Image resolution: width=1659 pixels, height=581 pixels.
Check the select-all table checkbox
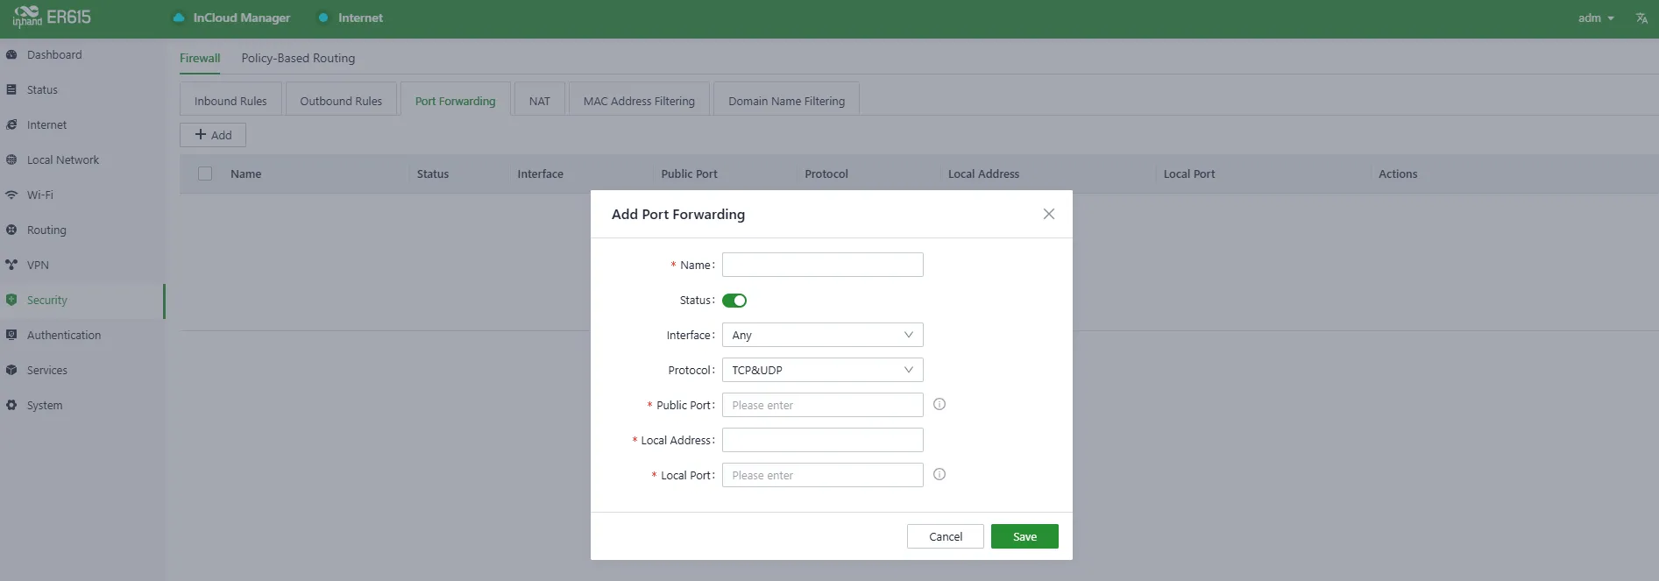[x=205, y=174]
